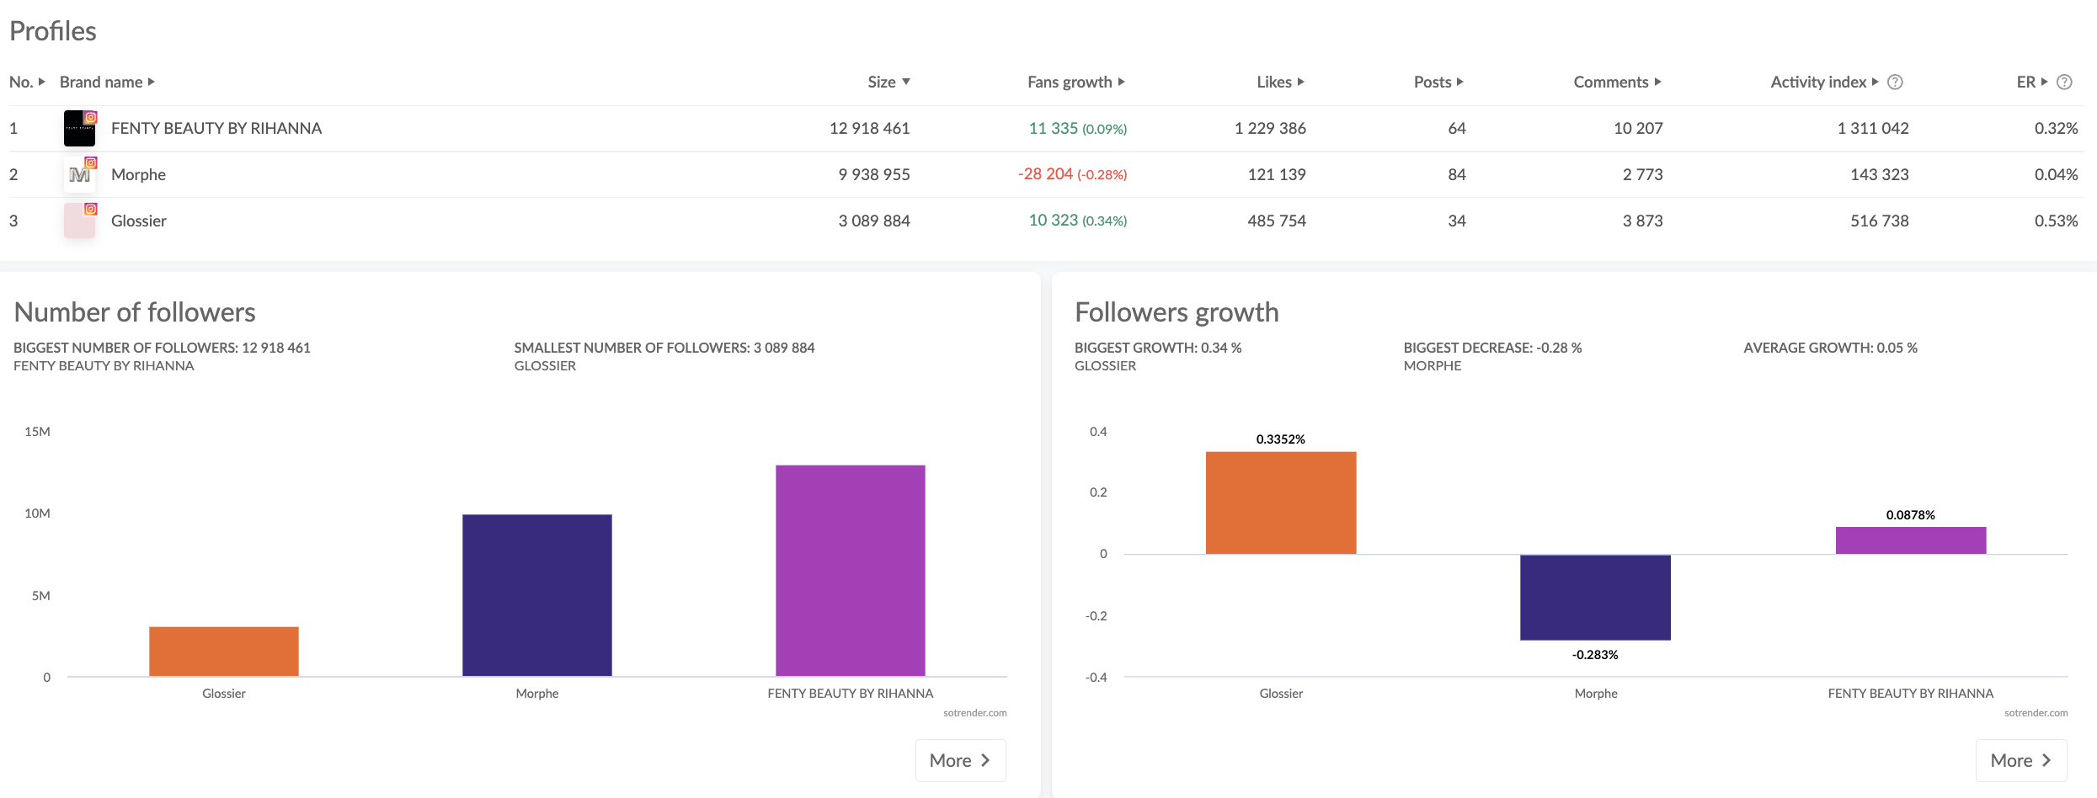This screenshot has width=2097, height=798.
Task: Open the Activity index help tooltip icon
Action: pos(1895,82)
